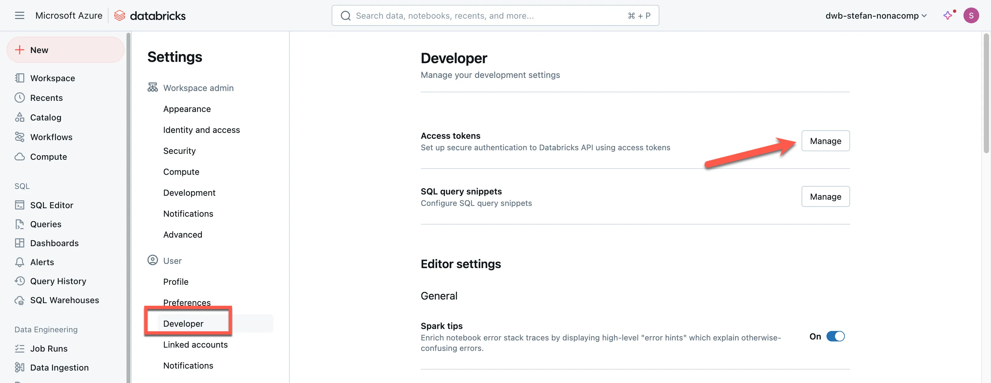Viewport: 991px width, 383px height.
Task: Toggle the Spark tips switch off
Action: (x=835, y=336)
